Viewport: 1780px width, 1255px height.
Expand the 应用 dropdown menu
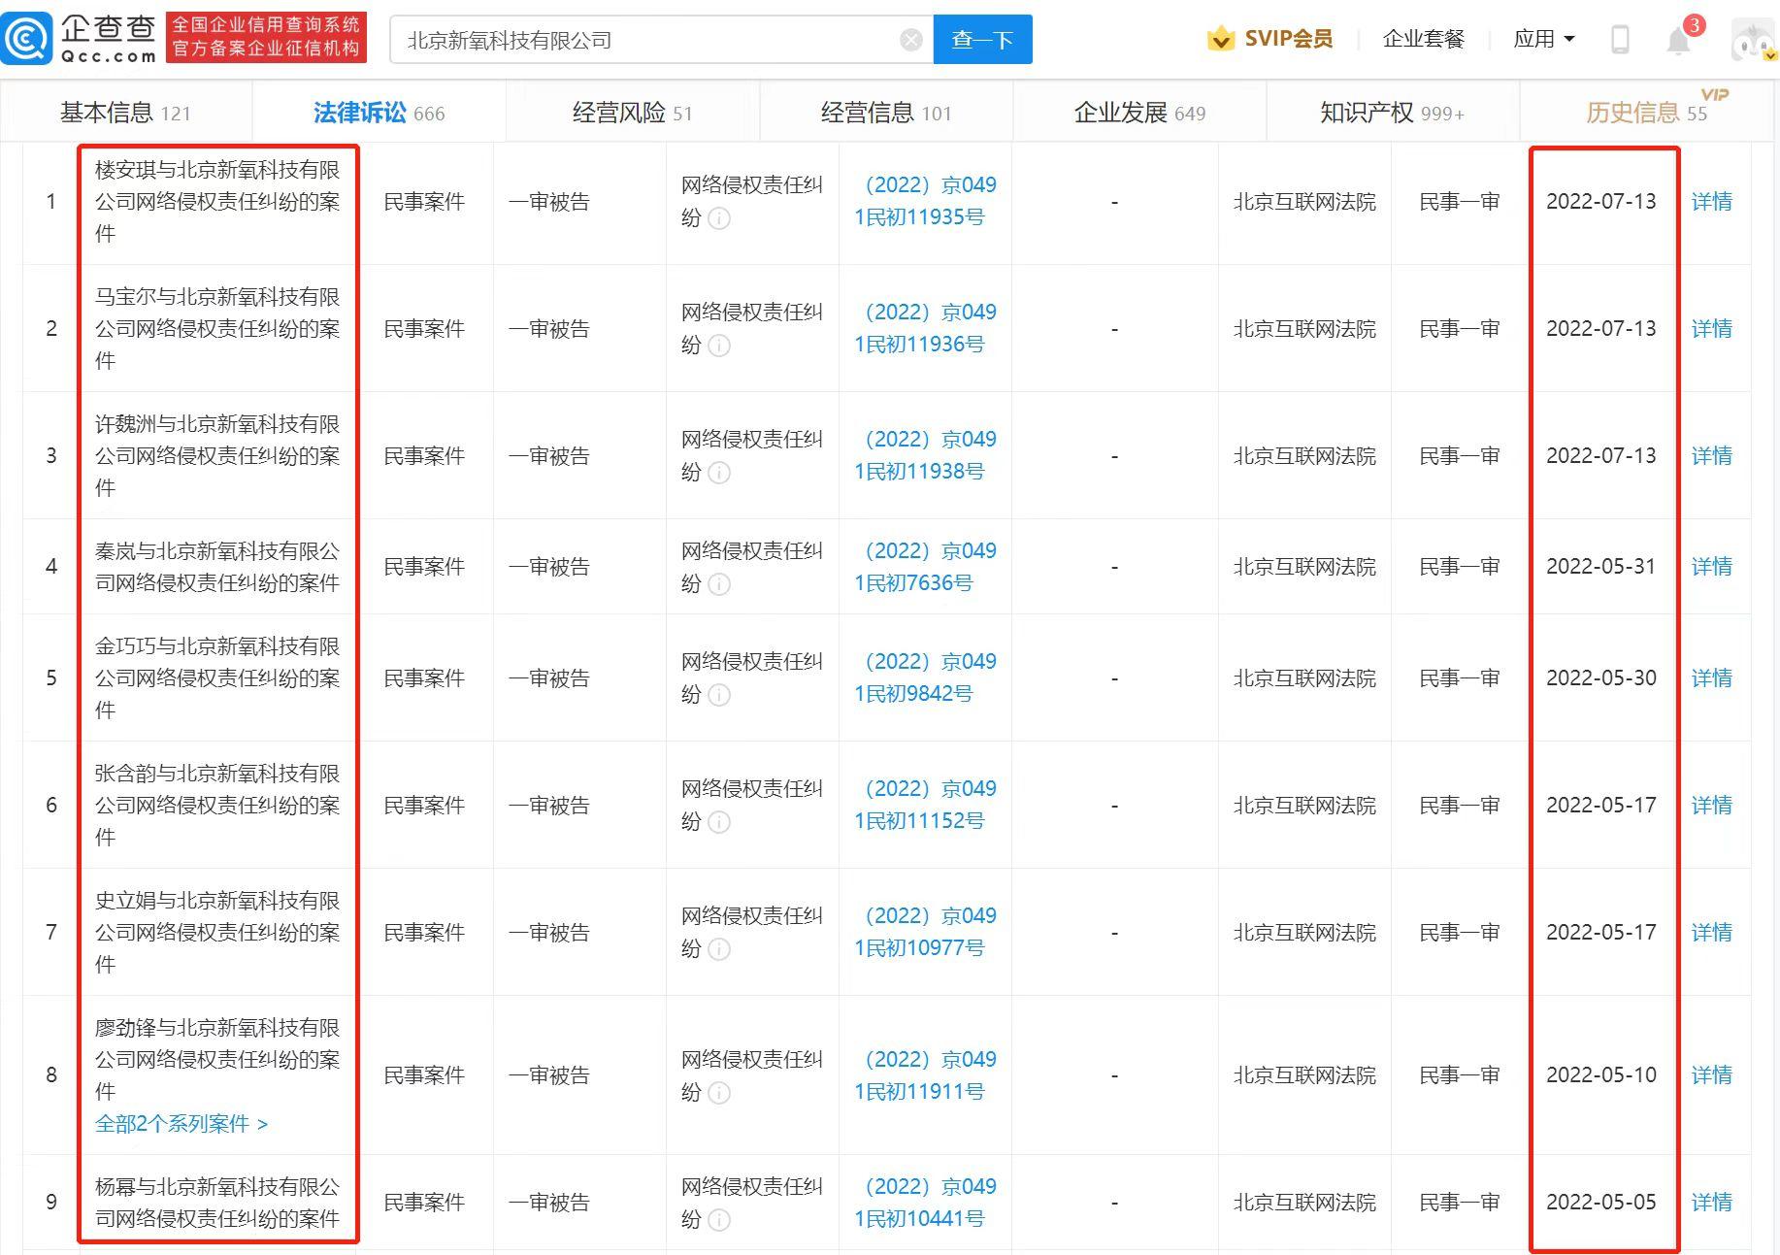1543,40
